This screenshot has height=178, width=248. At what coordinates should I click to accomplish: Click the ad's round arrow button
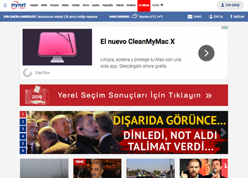pos(206,53)
